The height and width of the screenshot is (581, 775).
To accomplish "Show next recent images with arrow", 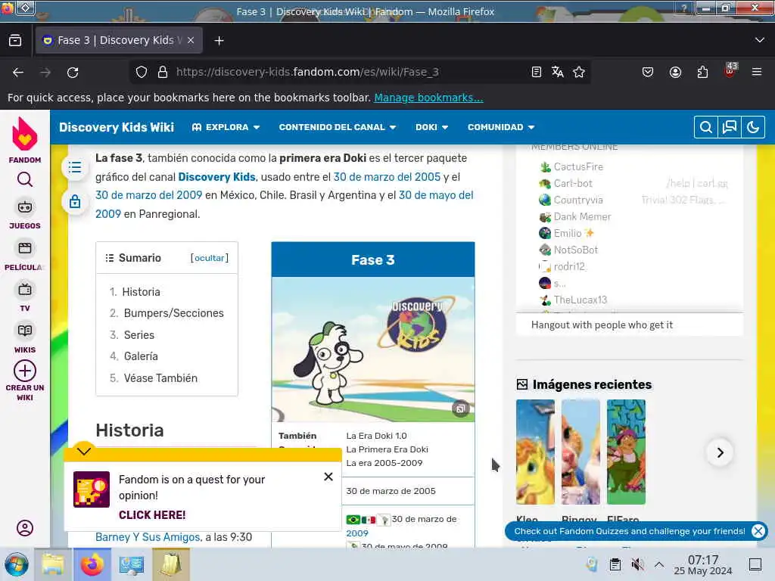I will [x=721, y=452].
